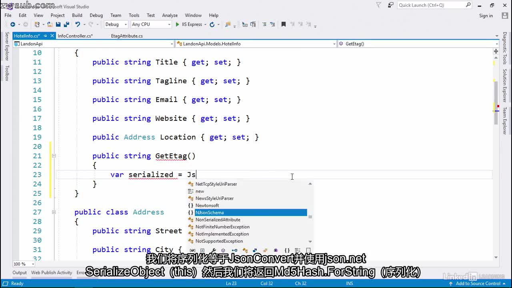
Task: Open the File menu
Action: click(8, 15)
